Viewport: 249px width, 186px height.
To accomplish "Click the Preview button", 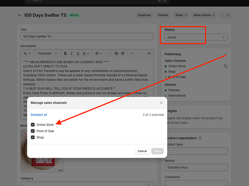I will [x=163, y=15].
